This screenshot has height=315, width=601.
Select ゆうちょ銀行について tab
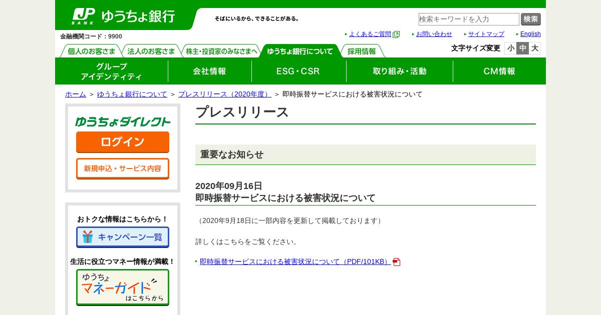coord(300,51)
